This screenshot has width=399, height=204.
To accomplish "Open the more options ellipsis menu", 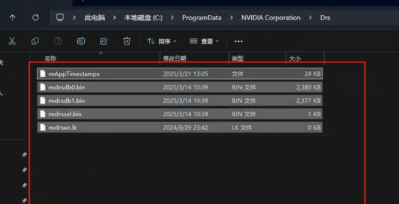I will (239, 41).
